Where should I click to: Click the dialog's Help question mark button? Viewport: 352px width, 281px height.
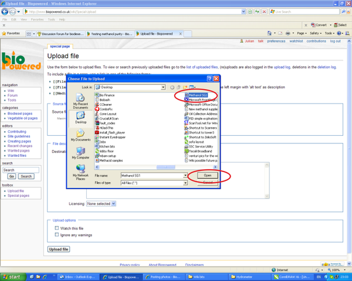coord(209,78)
